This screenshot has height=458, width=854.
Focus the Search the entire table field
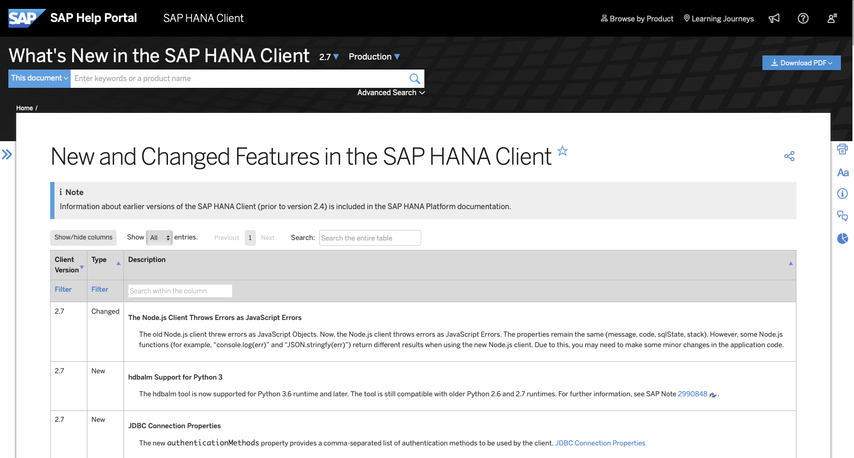click(370, 238)
